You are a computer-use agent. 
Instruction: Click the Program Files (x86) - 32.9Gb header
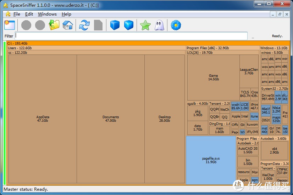pyautogui.click(x=223, y=48)
